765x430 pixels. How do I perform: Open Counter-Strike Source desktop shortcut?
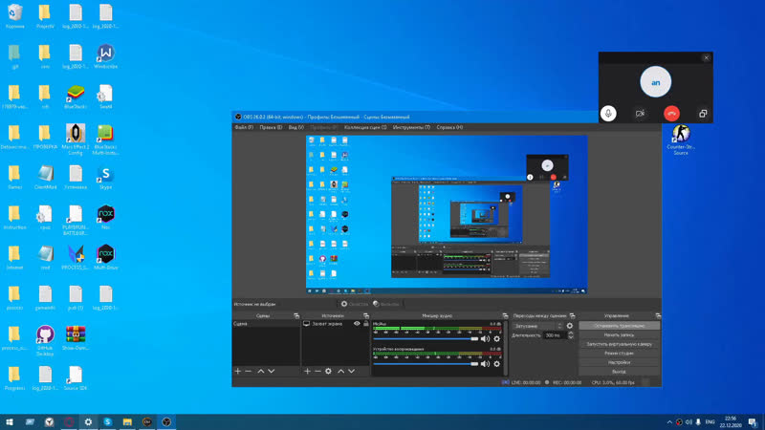point(681,140)
